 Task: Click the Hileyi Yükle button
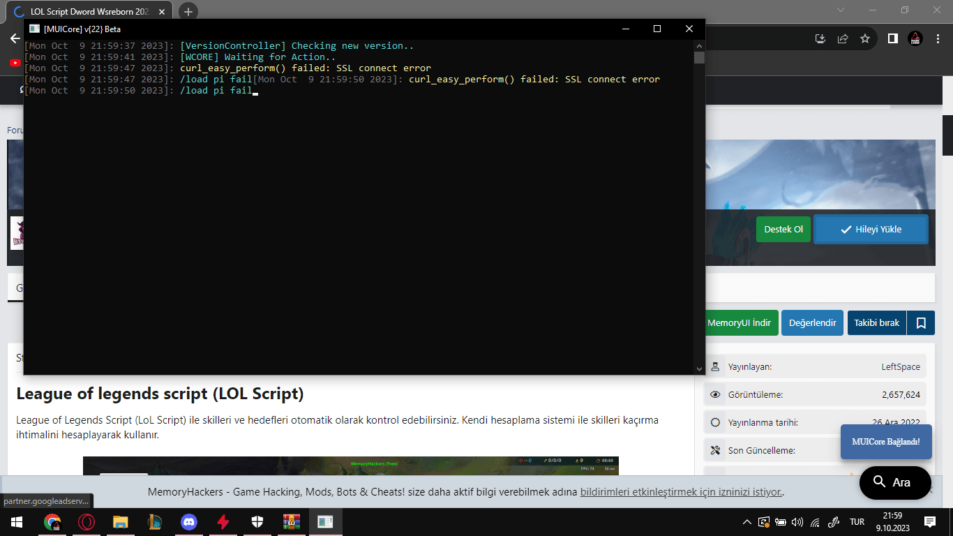pos(871,229)
